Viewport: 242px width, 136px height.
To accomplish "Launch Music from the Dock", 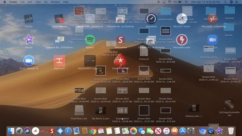I will point(166,131).
